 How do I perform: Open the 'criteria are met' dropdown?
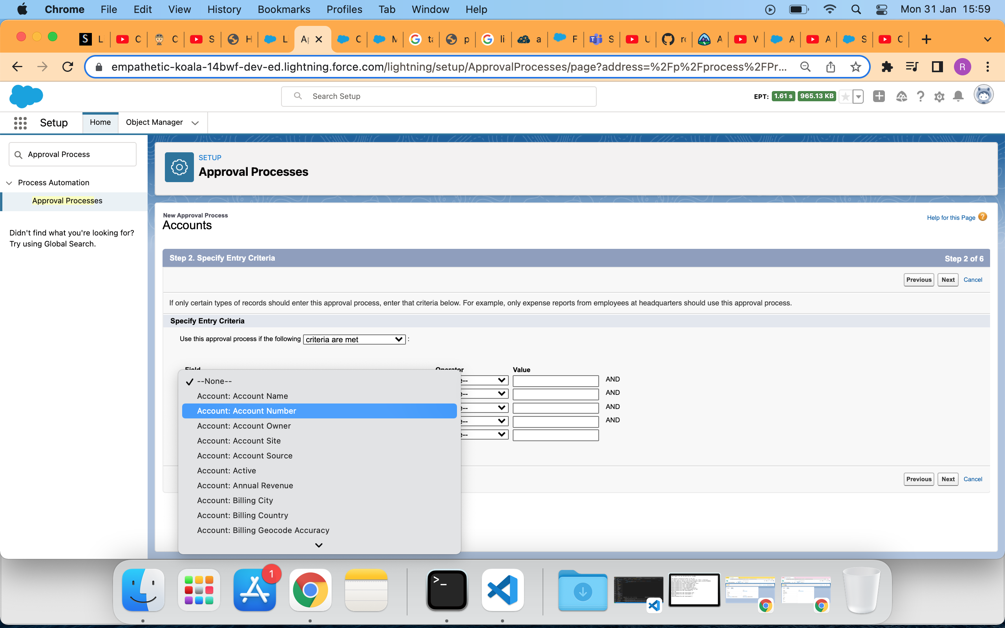pos(354,340)
